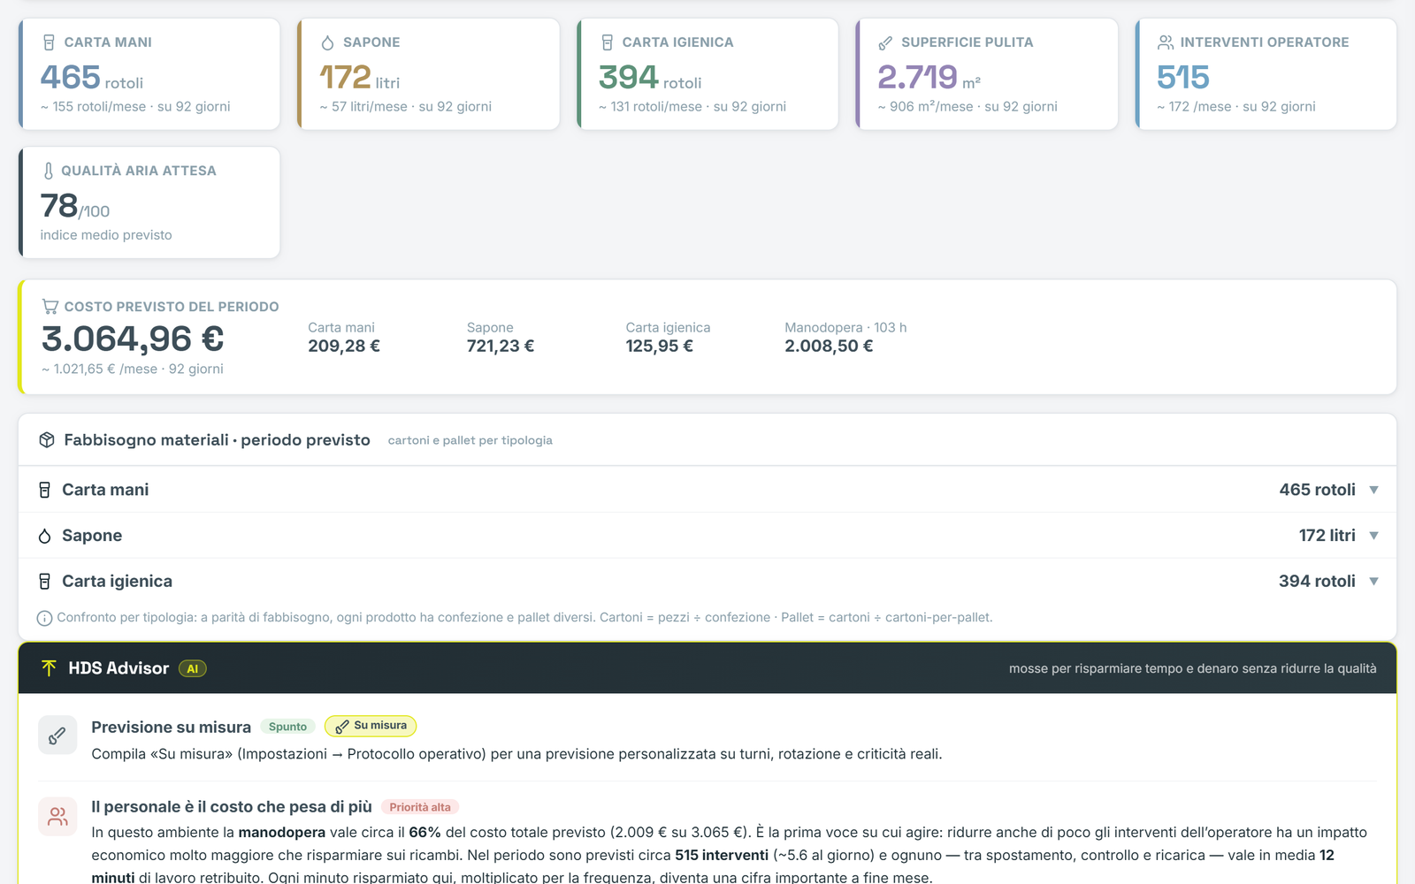This screenshot has height=884, width=1415.
Task: Click the 'Manodopera · 103 h' label
Action: pyautogui.click(x=845, y=328)
